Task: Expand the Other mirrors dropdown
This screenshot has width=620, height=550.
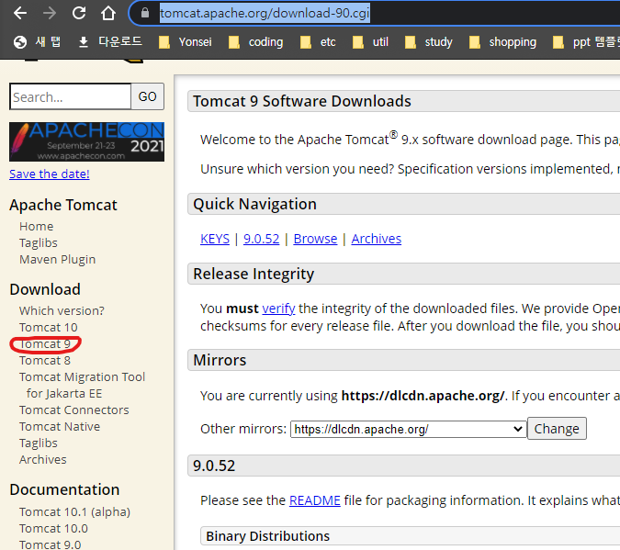Action: coord(409,429)
